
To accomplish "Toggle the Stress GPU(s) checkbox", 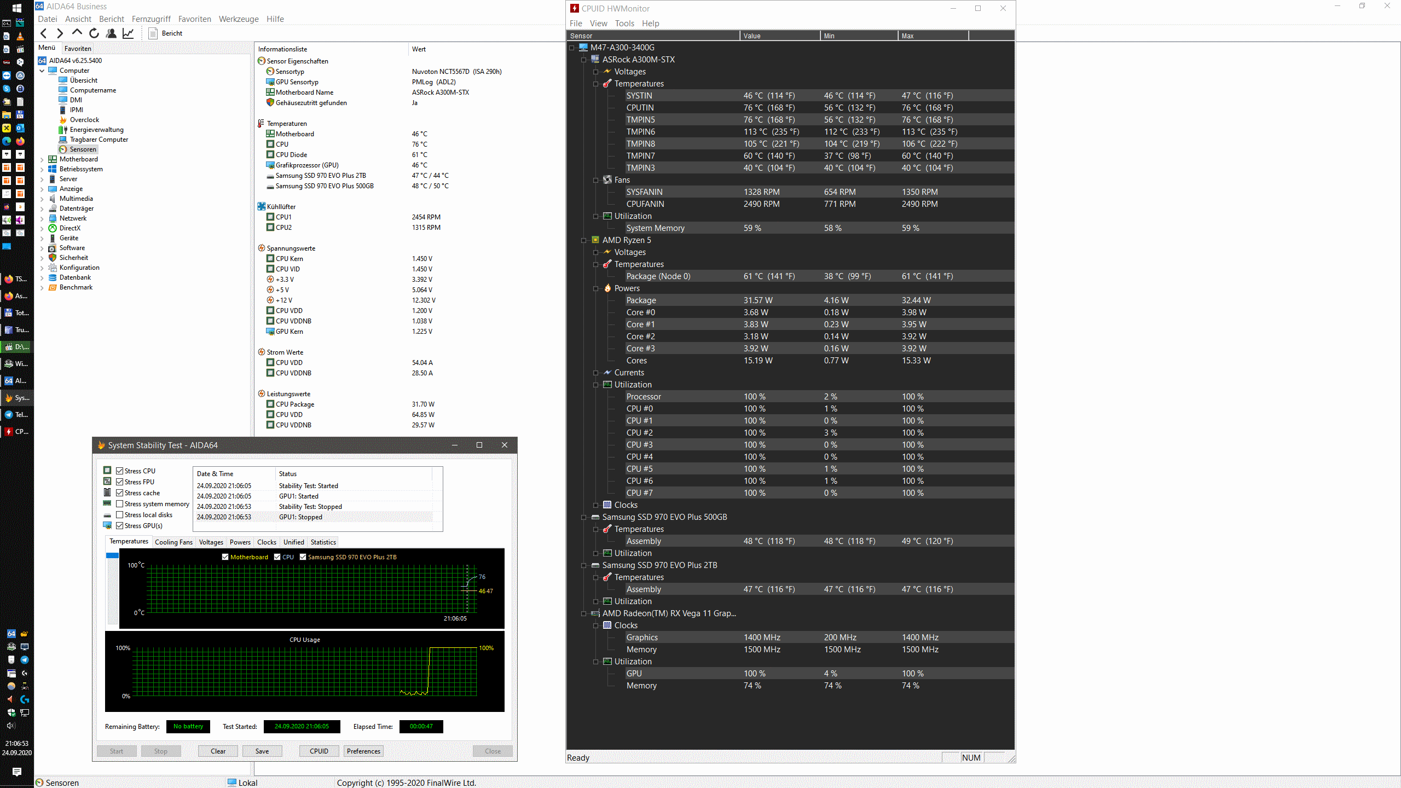I will coord(119,525).
